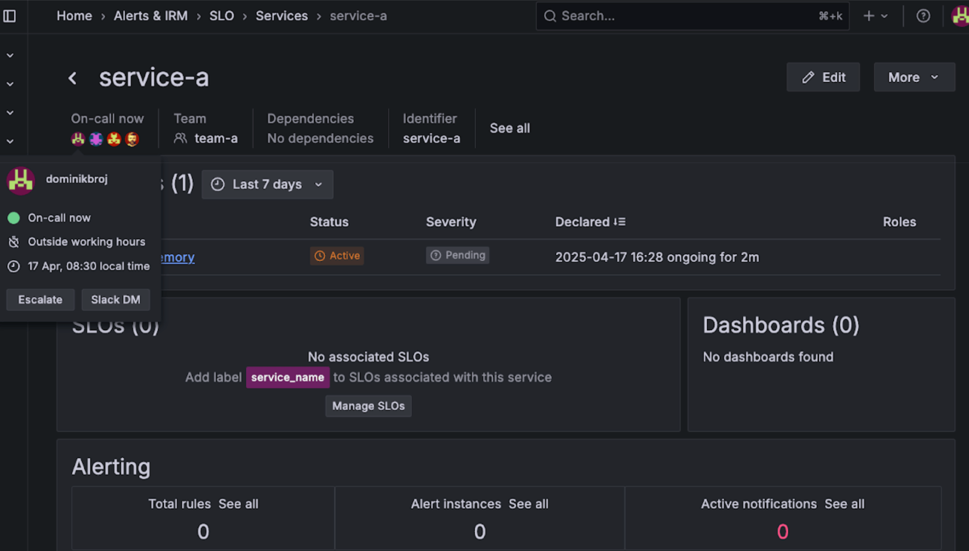Click the Active status clock icon
The image size is (969, 551).
(320, 256)
